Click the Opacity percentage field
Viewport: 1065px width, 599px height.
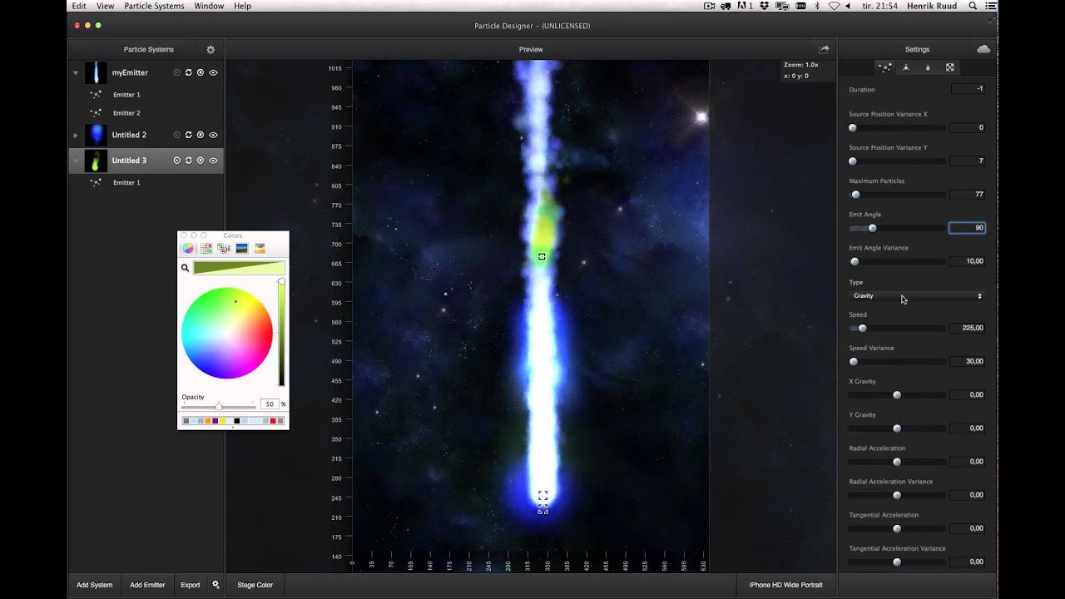click(269, 404)
